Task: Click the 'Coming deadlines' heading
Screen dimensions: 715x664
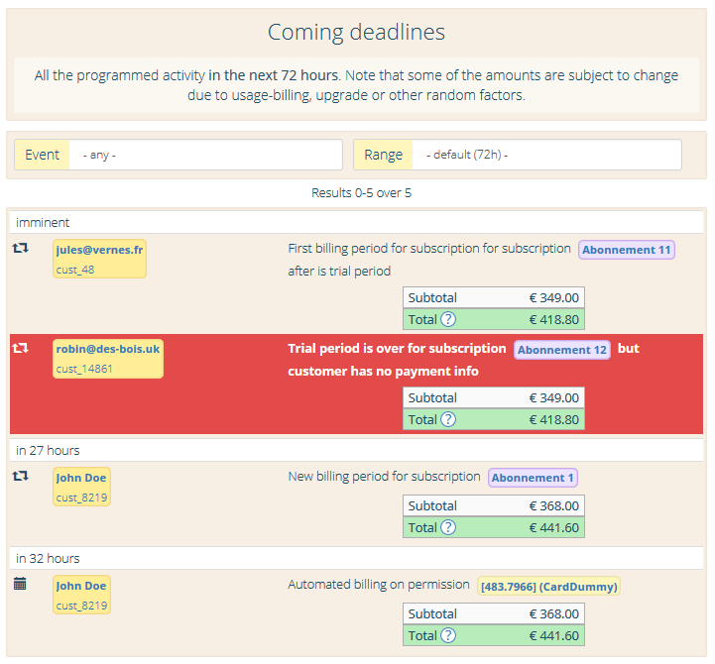Action: coord(356,32)
